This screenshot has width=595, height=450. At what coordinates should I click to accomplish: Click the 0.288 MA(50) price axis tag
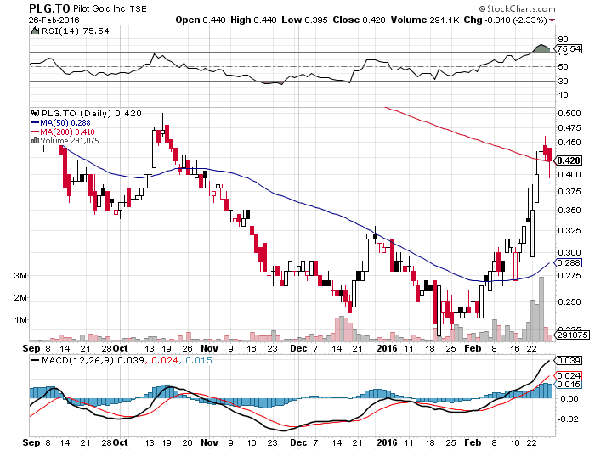click(571, 264)
